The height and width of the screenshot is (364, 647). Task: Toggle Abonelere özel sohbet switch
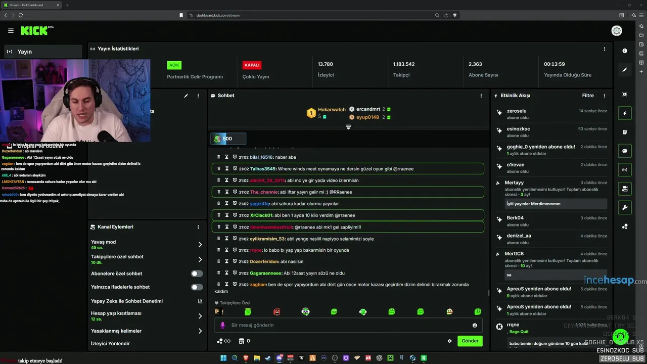(x=197, y=274)
